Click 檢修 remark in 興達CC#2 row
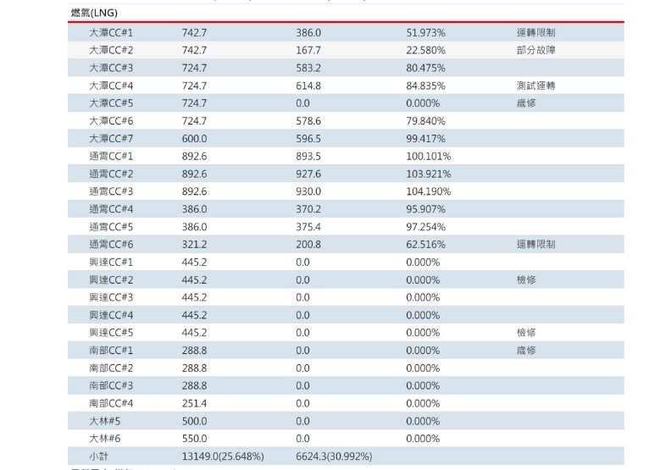 [x=526, y=279]
